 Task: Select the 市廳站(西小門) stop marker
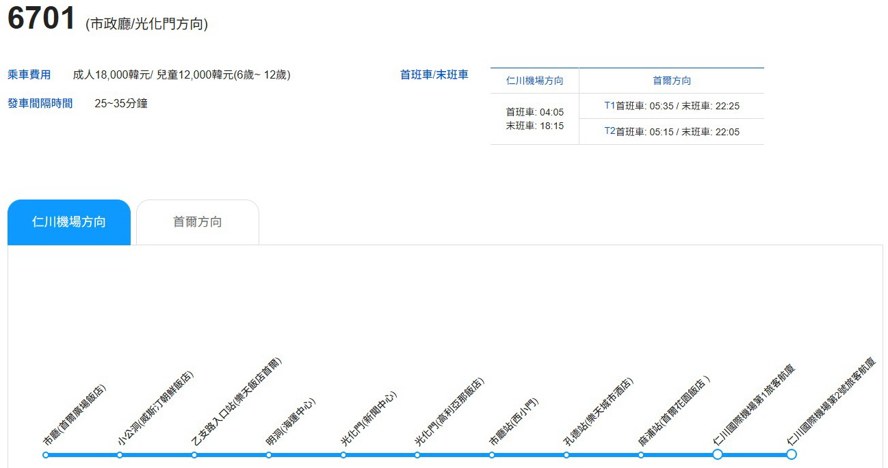point(491,454)
